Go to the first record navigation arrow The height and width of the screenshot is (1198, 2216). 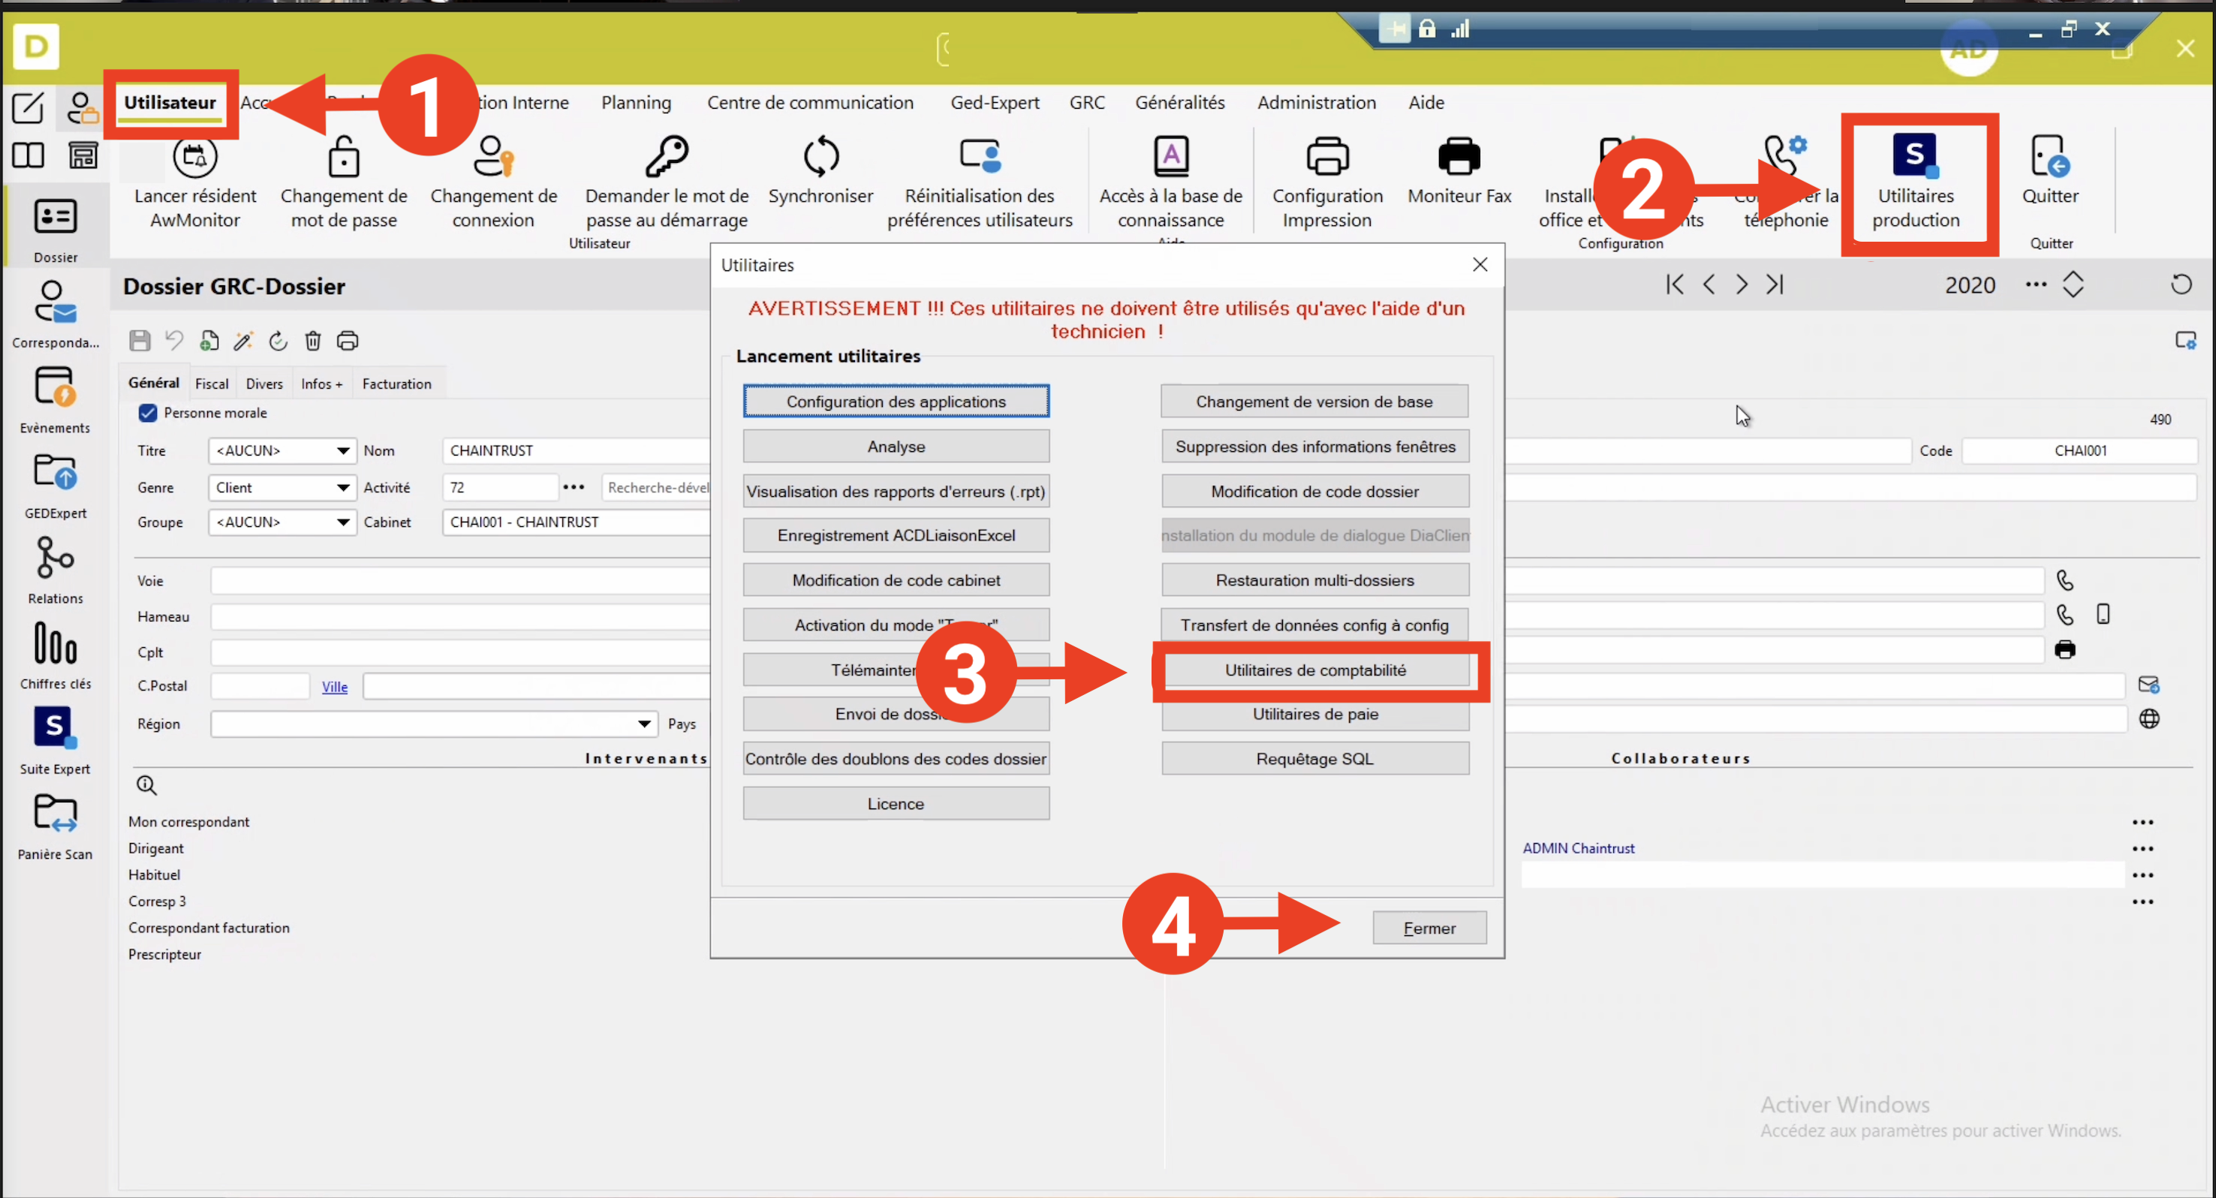[1674, 284]
